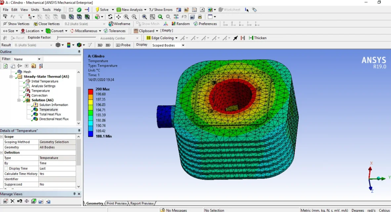Toggle the Display Time checkbox
This screenshot has width=391, height=212.
coord(6,169)
